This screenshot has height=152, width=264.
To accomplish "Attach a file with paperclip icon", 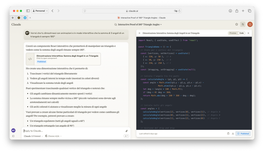I will tap(127, 131).
